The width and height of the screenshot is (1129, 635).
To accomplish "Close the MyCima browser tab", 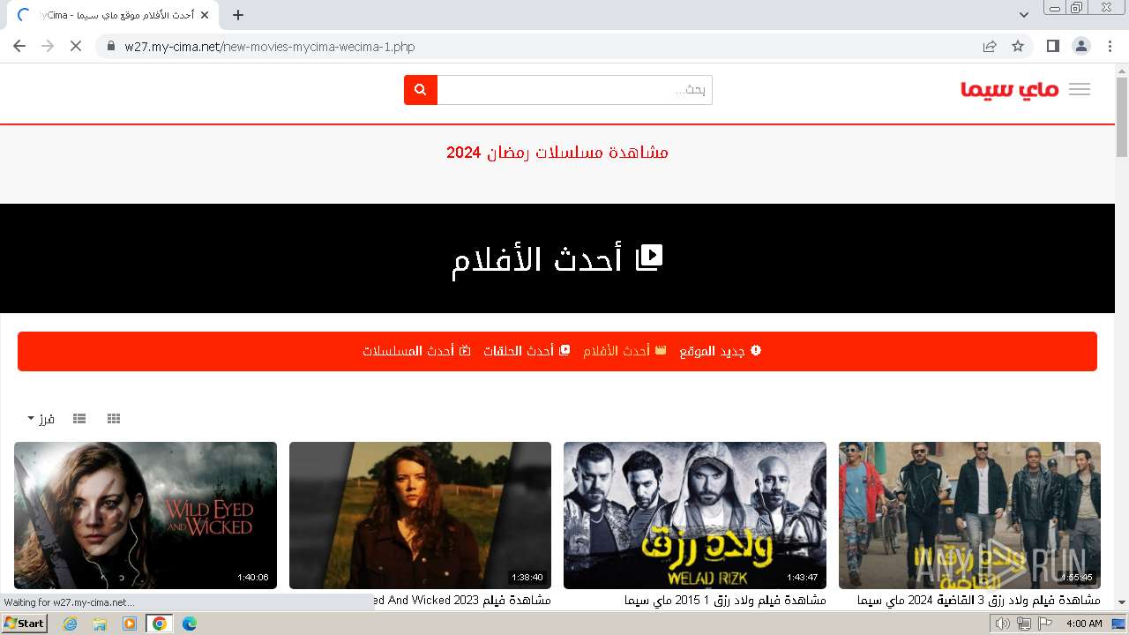I will pos(205,15).
